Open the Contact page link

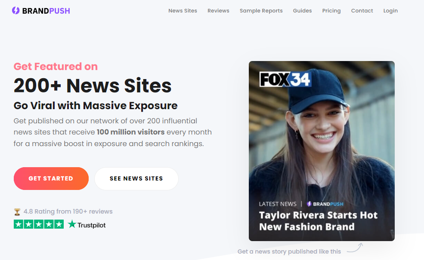(x=362, y=11)
